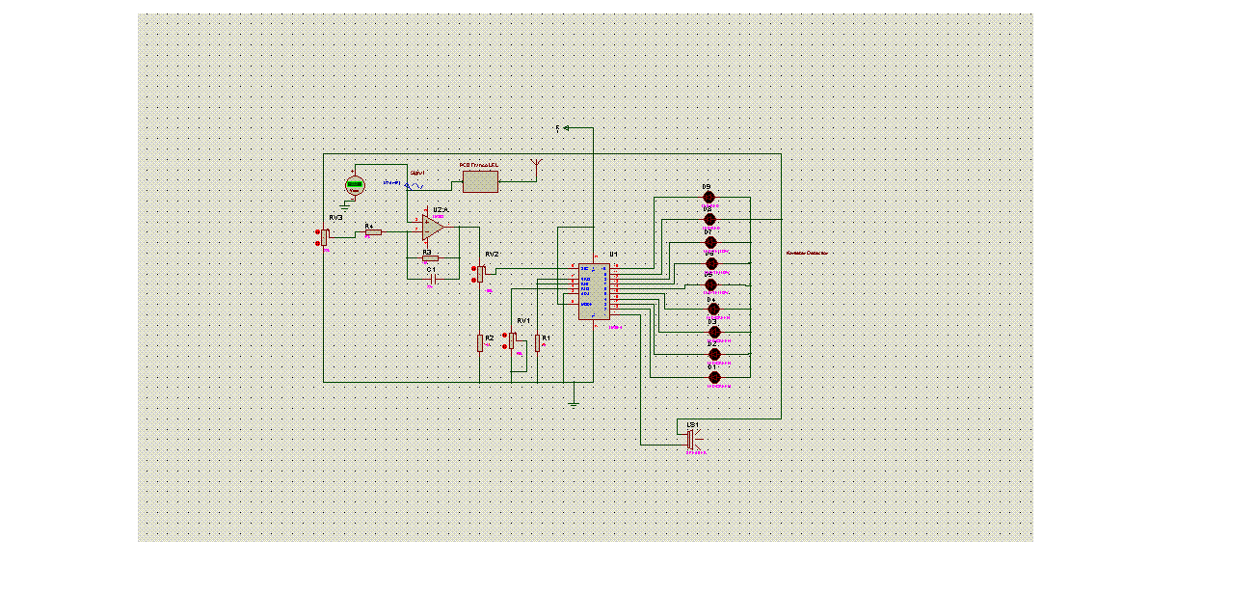Viewport: 1257px width, 594px height.
Task: Select op-amp U2:A
Action: pos(432,228)
